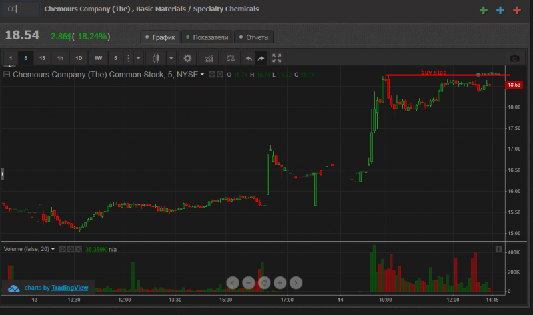533x315 pixels.
Task: Click the red plus icon
Action: pos(517,11)
